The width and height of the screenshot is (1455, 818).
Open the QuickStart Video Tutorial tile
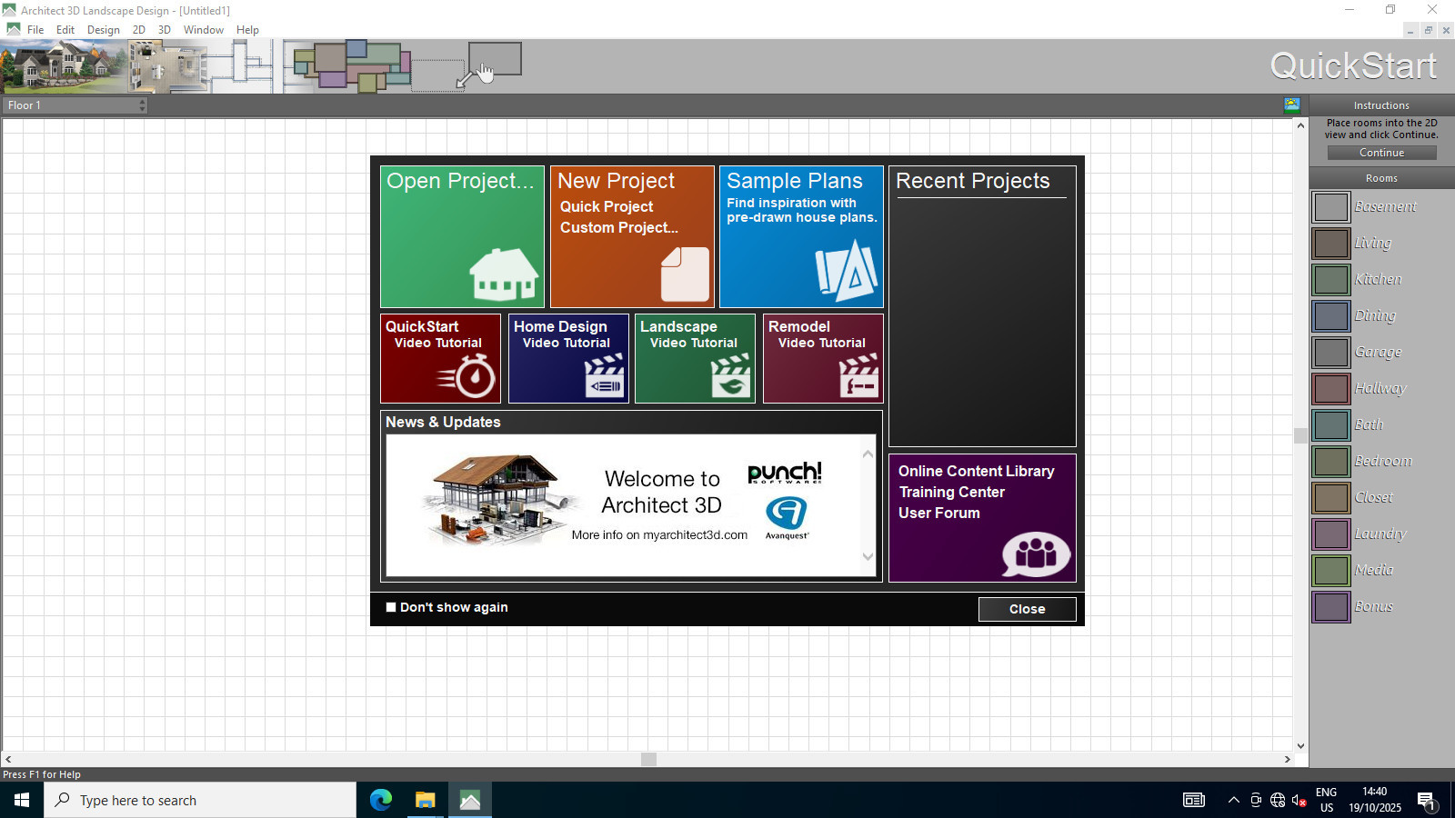(x=440, y=358)
